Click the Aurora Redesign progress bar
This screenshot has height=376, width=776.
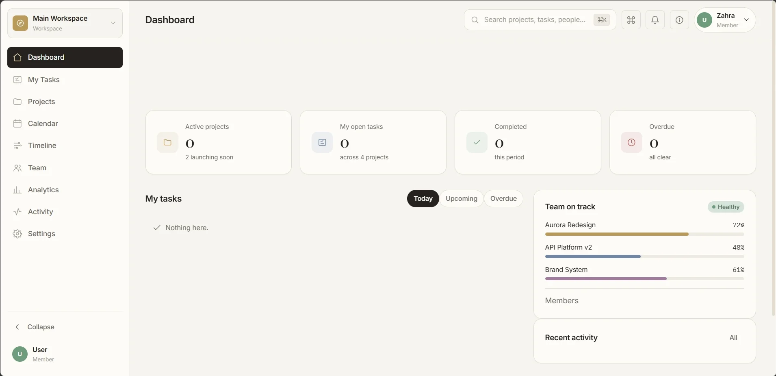click(645, 234)
